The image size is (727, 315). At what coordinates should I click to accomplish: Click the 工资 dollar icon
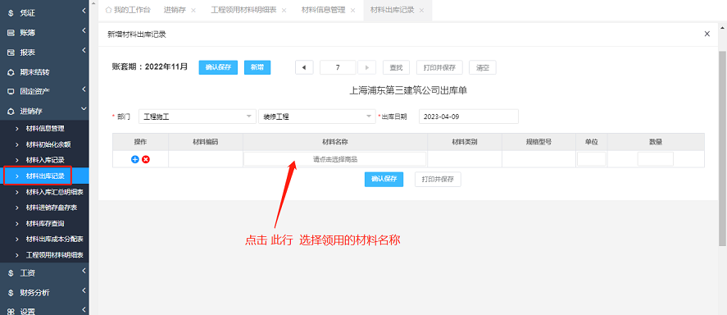click(x=11, y=273)
